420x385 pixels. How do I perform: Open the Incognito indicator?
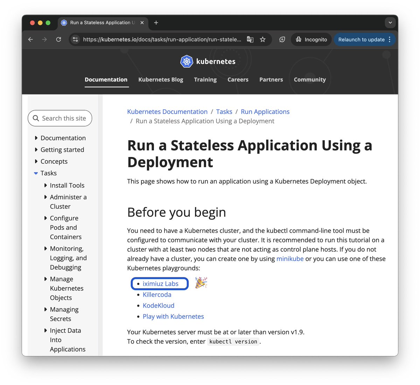pyautogui.click(x=311, y=40)
